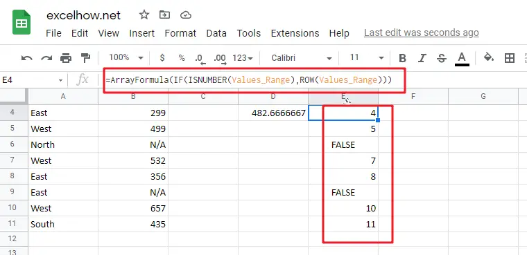The image size is (527, 255).
Task: Open the font size 11 dropdown
Action: click(x=366, y=58)
